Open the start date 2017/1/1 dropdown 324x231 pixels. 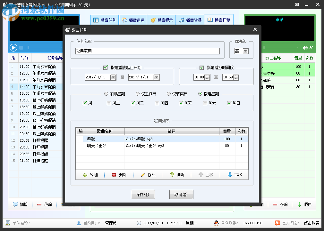[x=113, y=77]
